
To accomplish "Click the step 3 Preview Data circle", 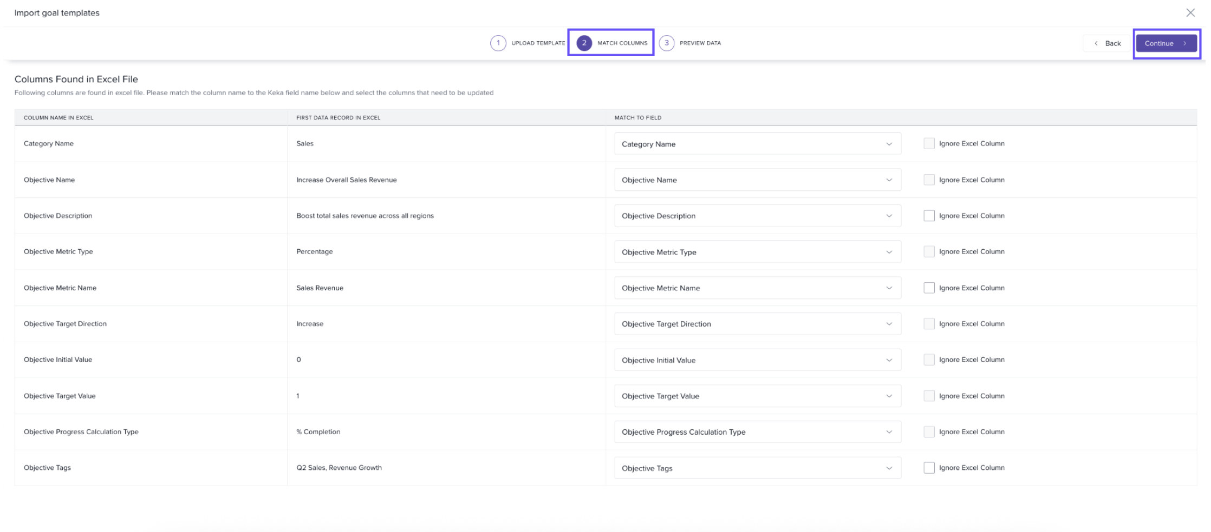I will coord(666,43).
